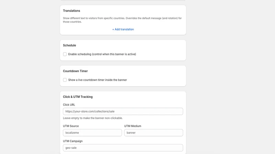Click the Translations description paragraph
275x154 pixels.
point(122,20)
